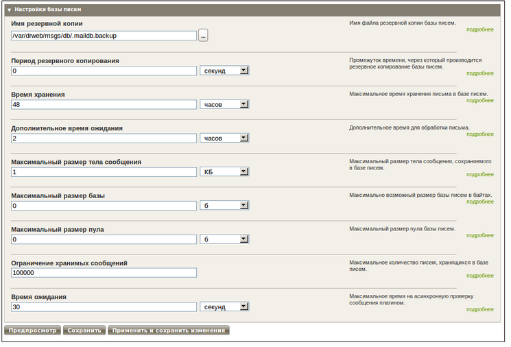511x347 pixels.
Task: Click description «Имя файла резервной копии базы писем.»
Action: 403,23
